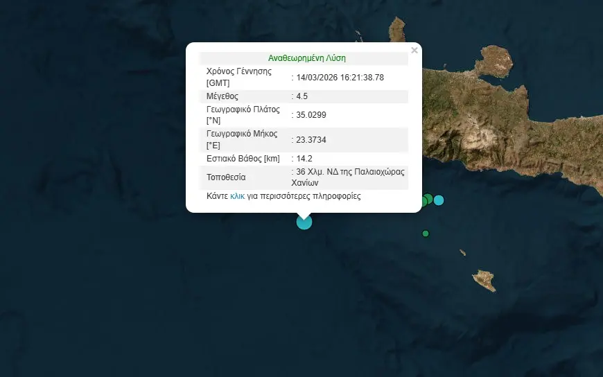
Task: Click the large cyan epicenter marker below popup
Action: [x=304, y=222]
